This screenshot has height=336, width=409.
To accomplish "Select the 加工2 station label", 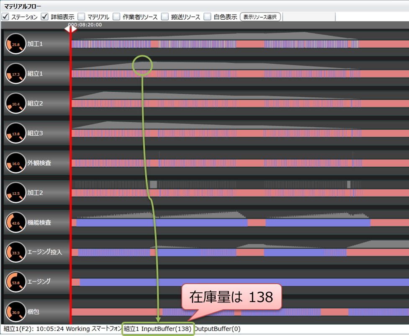I will (35, 192).
